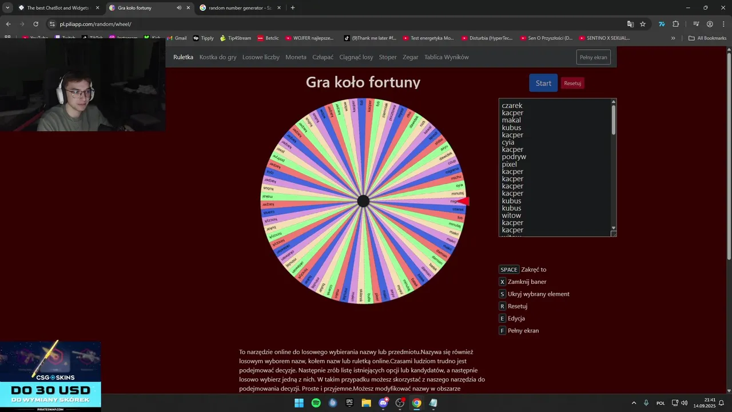
Task: Select the Ruletka menu item
Action: click(x=183, y=57)
